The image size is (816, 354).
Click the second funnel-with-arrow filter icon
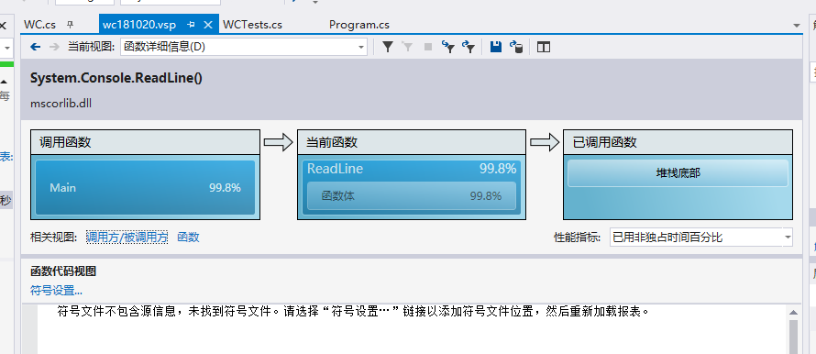(x=469, y=47)
